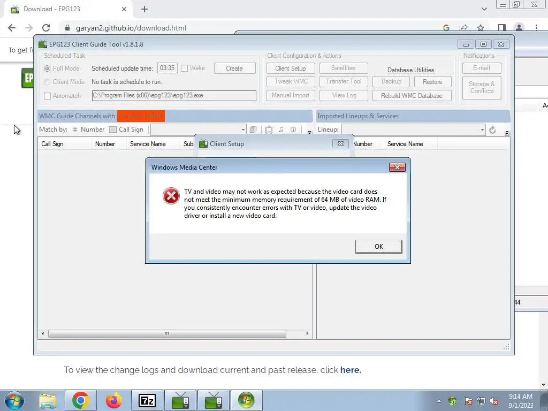Screen dimensions: 548x411
Task: Open the Chrome three-dot menu
Action: (x=536, y=28)
